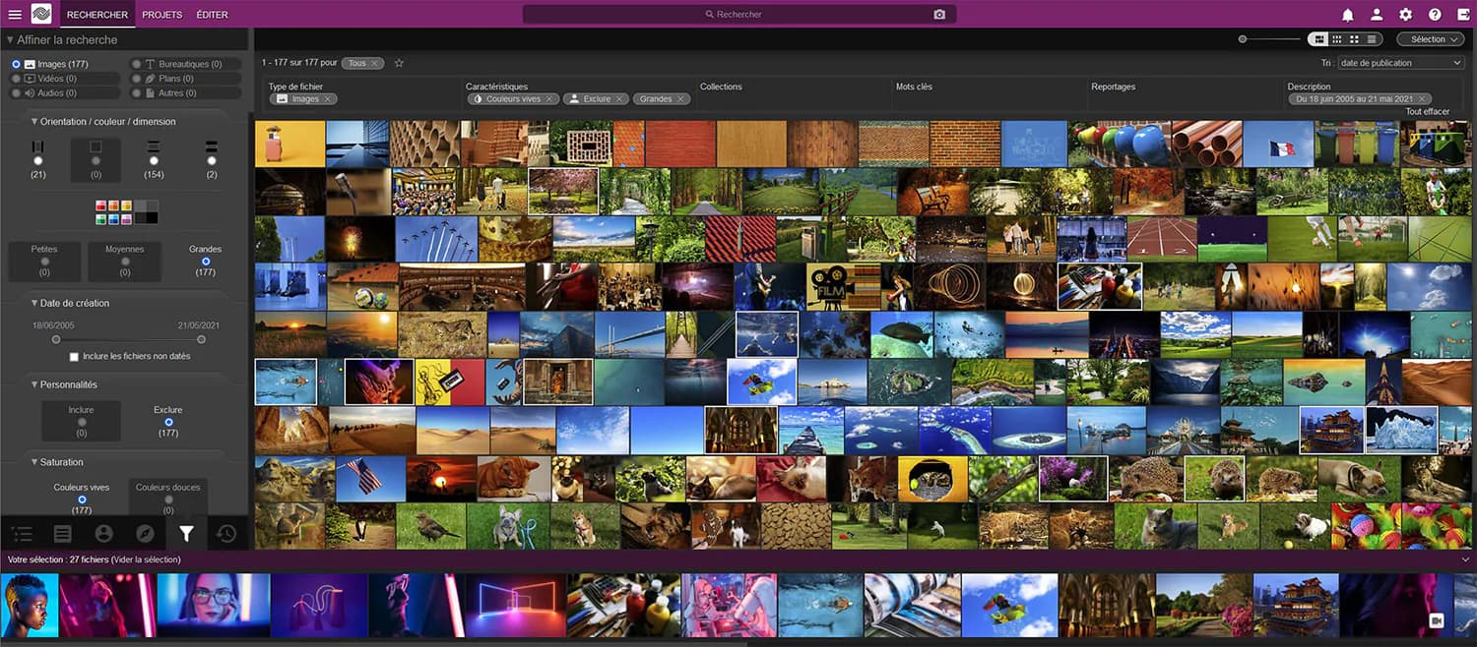This screenshot has height=647, width=1477.
Task: Open the compass explore panel icon
Action: pos(145,534)
